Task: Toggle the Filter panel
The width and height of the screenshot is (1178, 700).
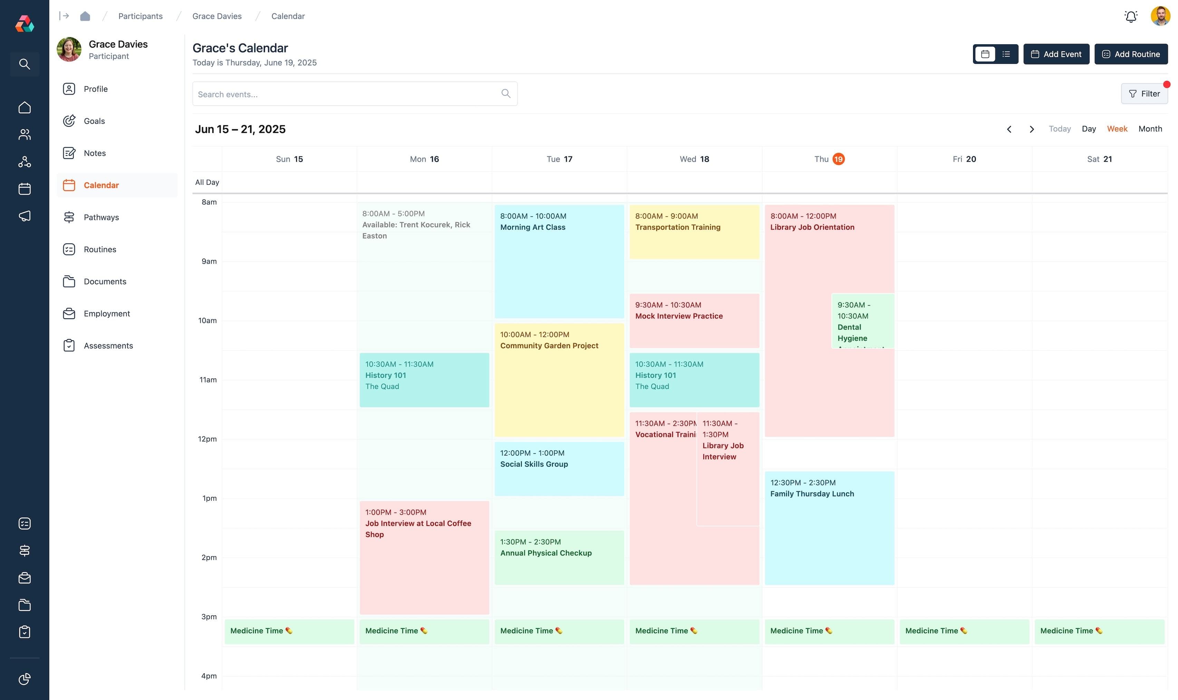Action: coord(1145,93)
